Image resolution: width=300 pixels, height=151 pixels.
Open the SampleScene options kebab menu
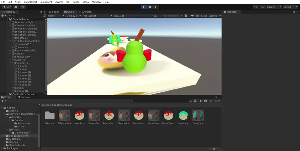42,19
